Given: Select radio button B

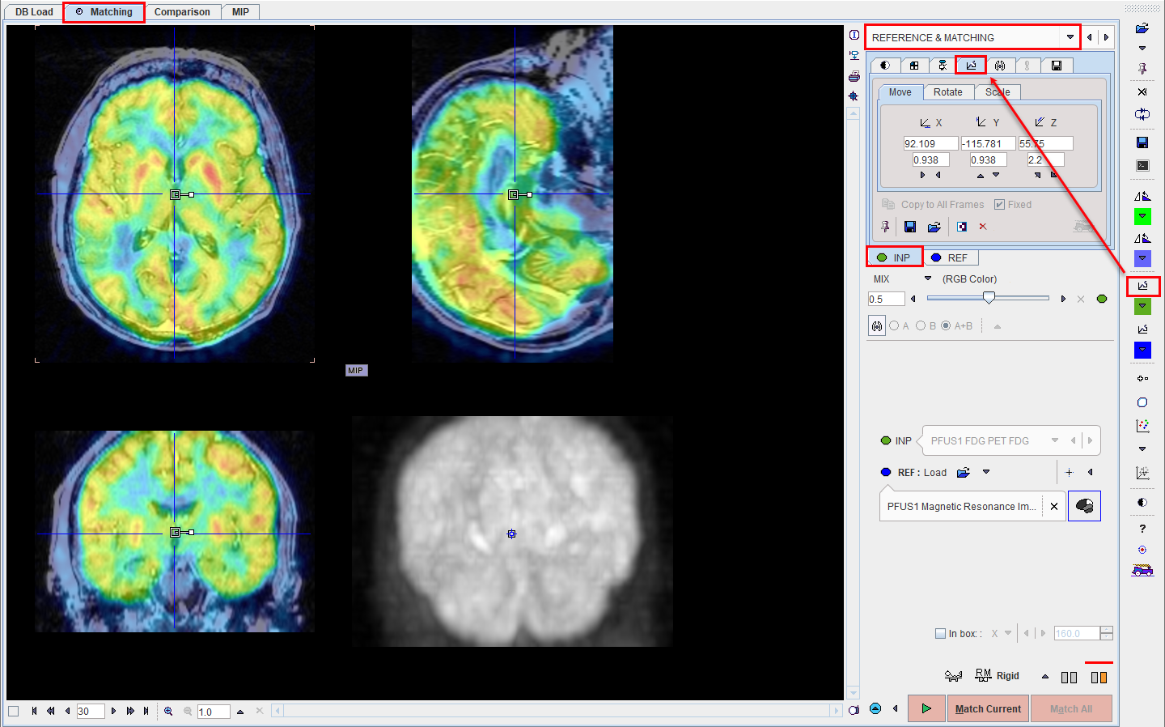Looking at the screenshot, I should coord(921,326).
